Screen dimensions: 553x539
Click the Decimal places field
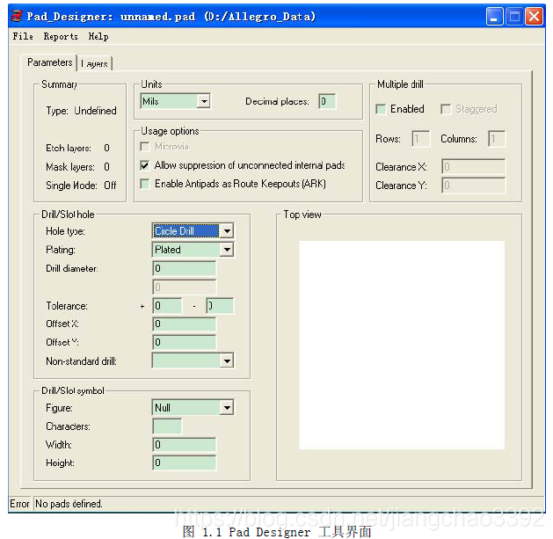327,102
